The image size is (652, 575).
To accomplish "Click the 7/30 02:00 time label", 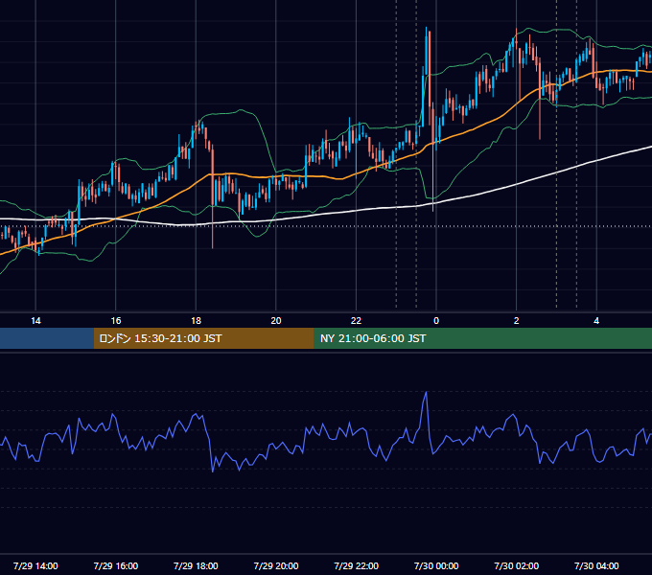I will pyautogui.click(x=516, y=565).
